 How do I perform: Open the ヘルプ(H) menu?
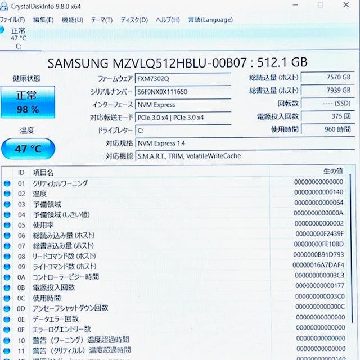[168, 20]
